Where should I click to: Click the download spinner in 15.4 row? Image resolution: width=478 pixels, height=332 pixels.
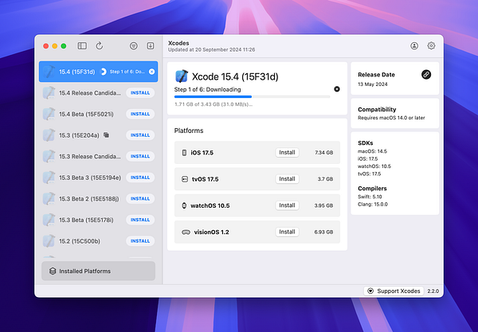coord(104,72)
